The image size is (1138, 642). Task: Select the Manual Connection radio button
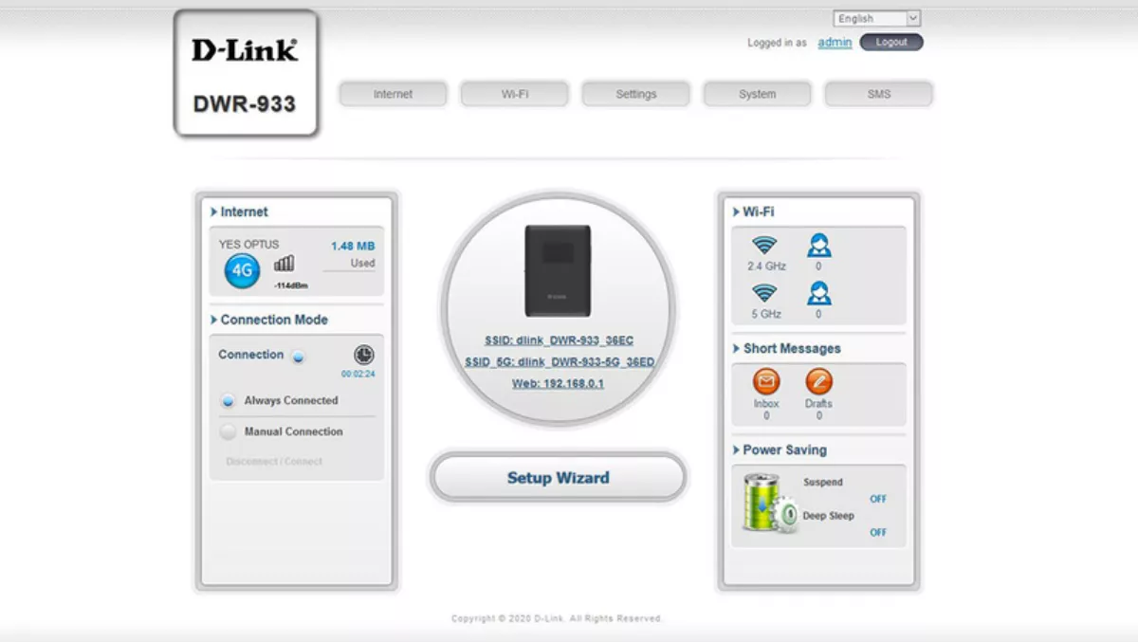(x=228, y=432)
